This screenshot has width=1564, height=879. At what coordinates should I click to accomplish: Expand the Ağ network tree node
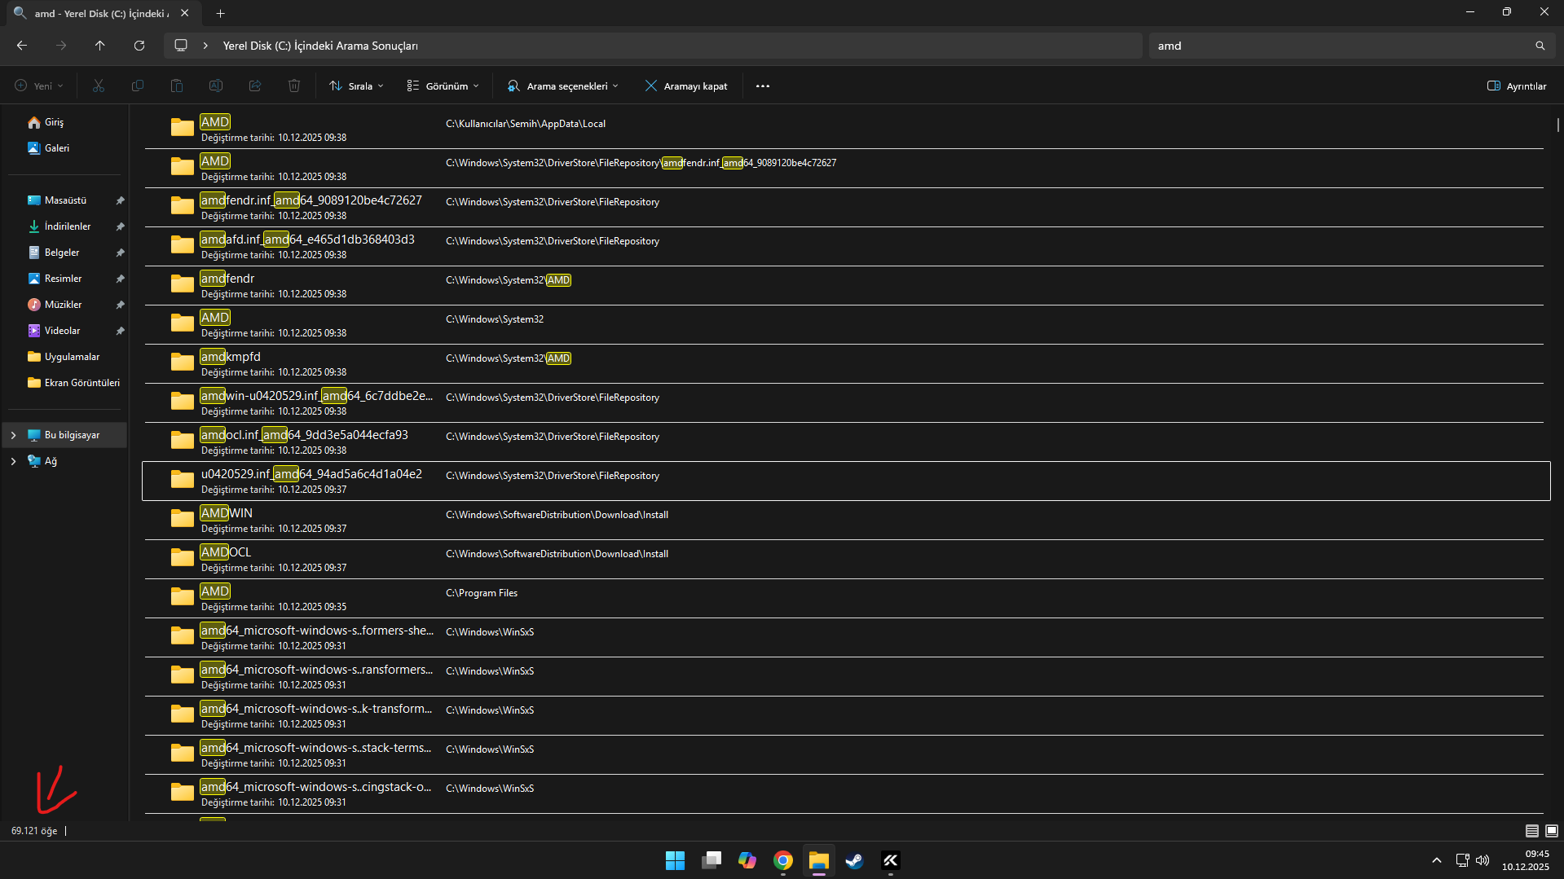tap(13, 461)
